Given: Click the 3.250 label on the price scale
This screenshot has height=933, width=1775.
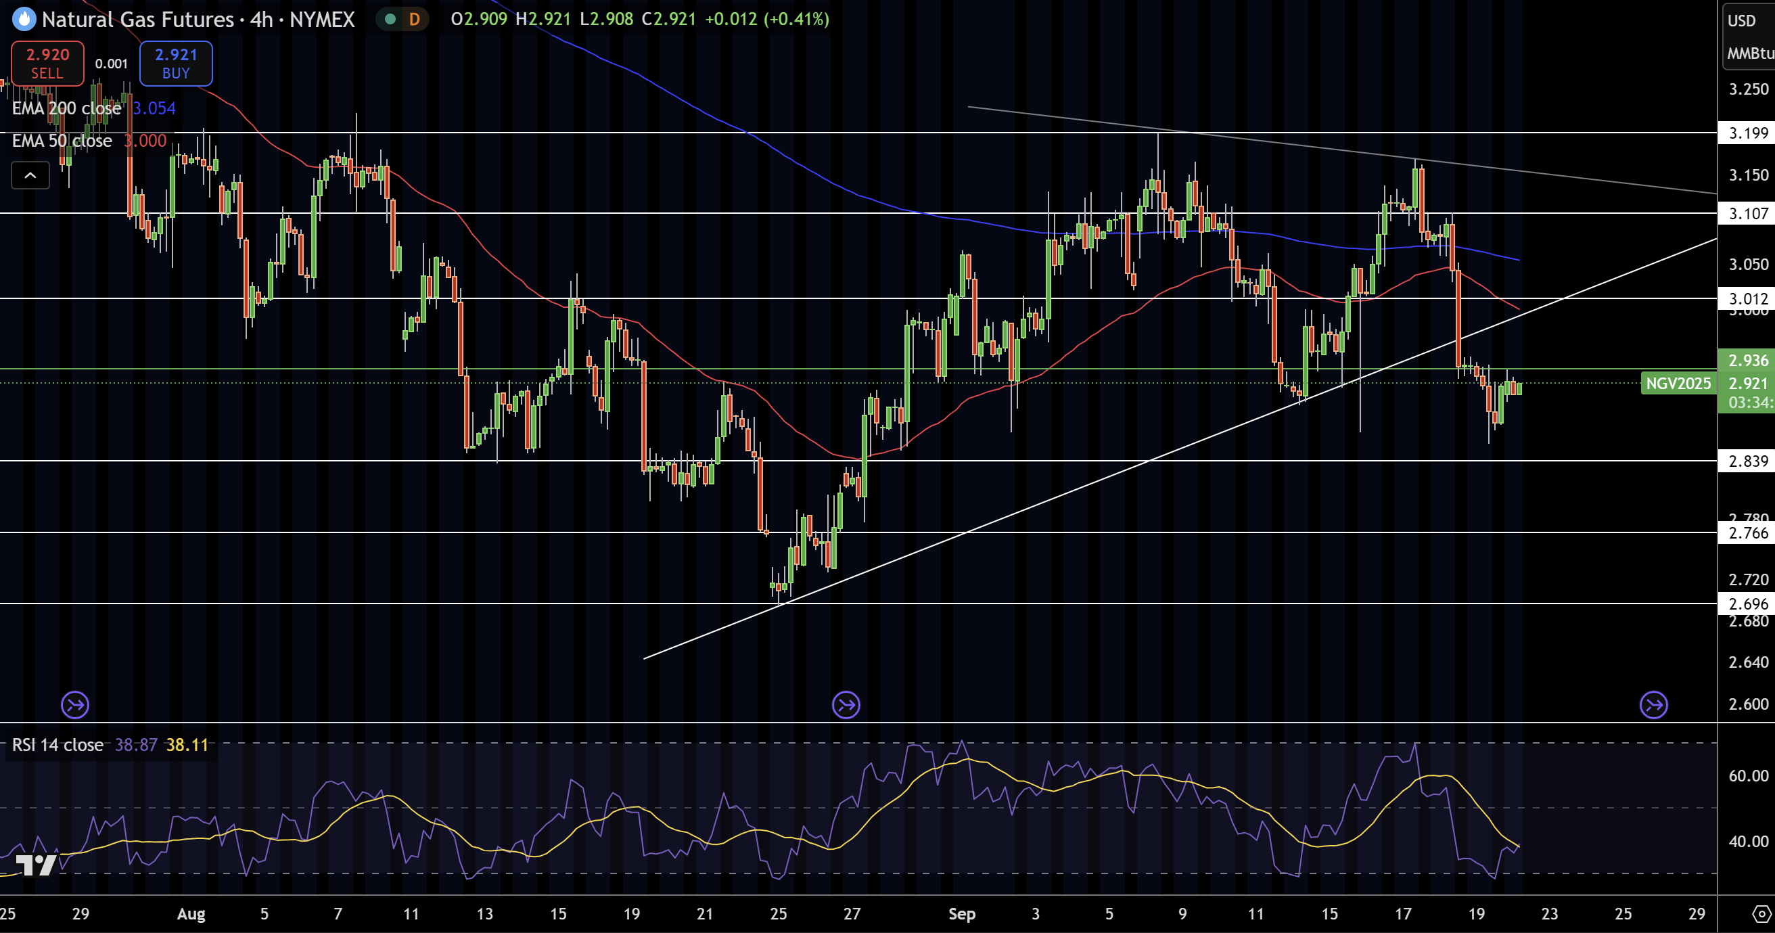Looking at the screenshot, I should [1749, 89].
